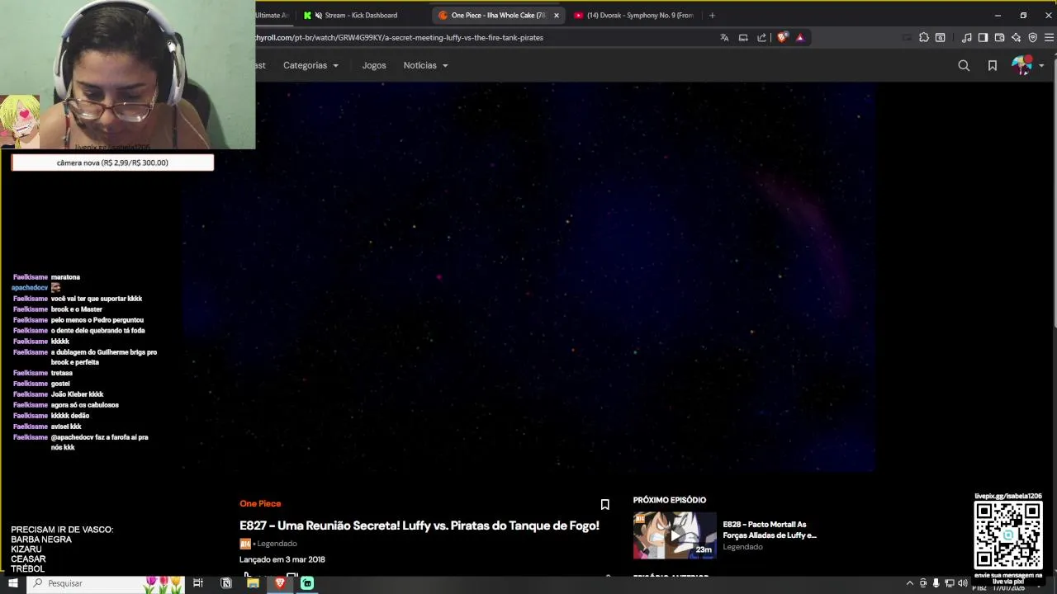Open the Notion taskbar icon

pos(226,583)
